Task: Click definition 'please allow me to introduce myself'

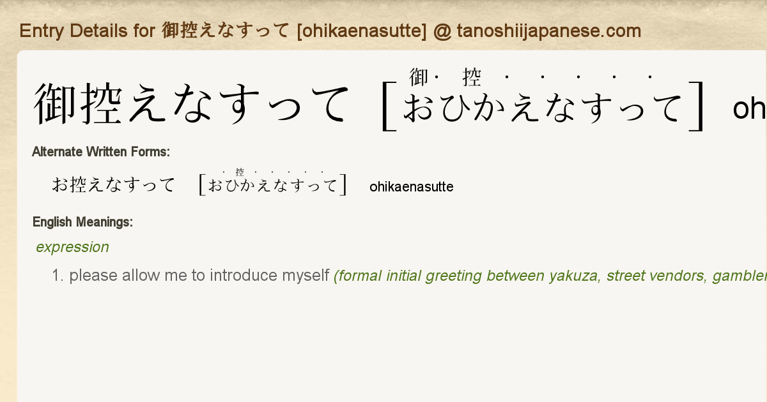Action: coord(199,276)
